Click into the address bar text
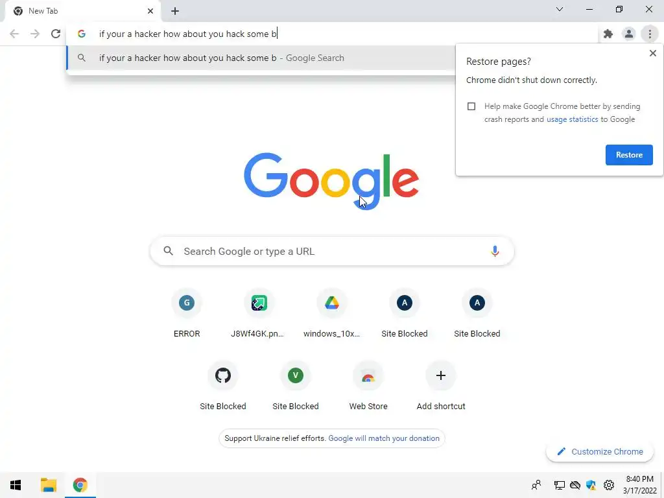The image size is (664, 498). tap(188, 34)
